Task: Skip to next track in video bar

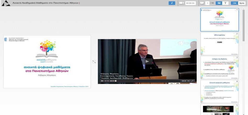Action: pyautogui.click(x=108, y=81)
